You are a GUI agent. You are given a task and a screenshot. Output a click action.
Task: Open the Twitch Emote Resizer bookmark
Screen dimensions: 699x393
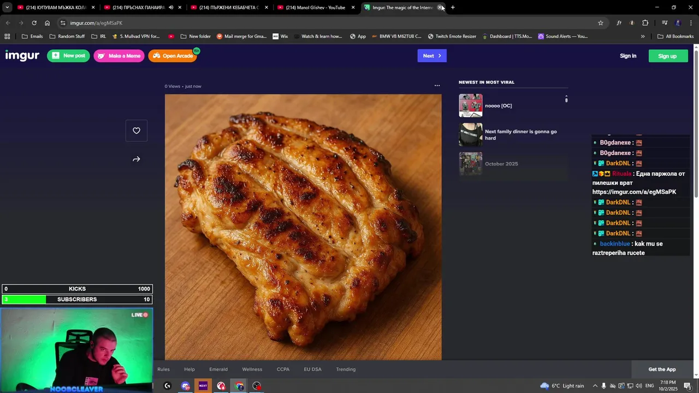[x=452, y=37]
